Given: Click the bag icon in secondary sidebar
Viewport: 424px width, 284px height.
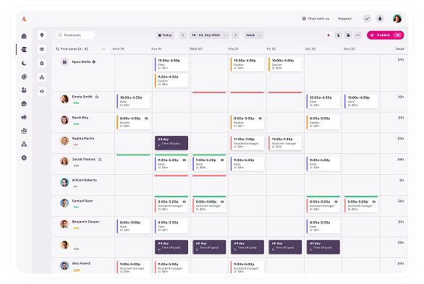Looking at the screenshot, I should pyautogui.click(x=42, y=63).
